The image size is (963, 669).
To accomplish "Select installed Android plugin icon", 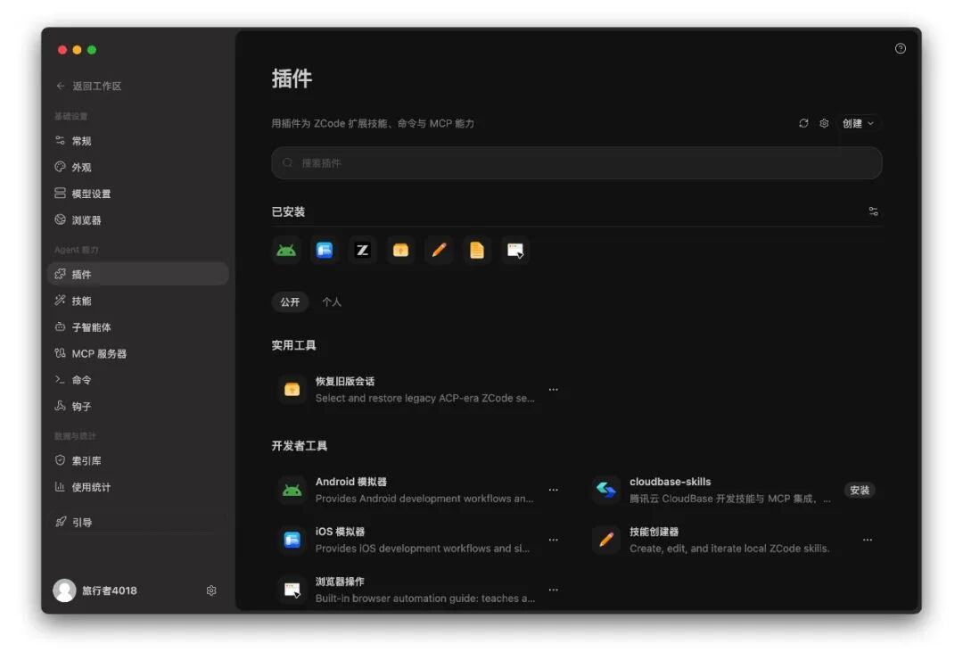I will [x=286, y=250].
